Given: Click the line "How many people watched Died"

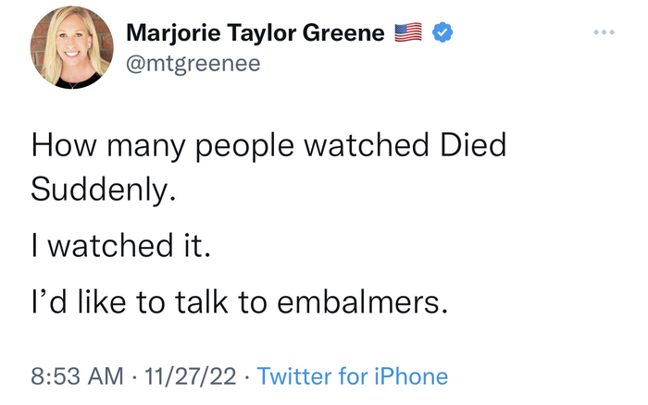Looking at the screenshot, I should click(268, 147).
